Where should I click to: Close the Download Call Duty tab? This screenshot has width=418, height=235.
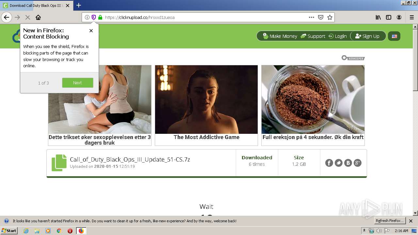point(68,6)
